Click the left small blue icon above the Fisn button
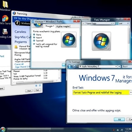The image size is (132, 132). pos(36,86)
